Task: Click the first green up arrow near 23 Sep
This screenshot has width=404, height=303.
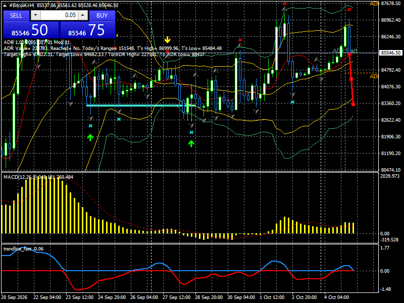Action: pos(90,137)
